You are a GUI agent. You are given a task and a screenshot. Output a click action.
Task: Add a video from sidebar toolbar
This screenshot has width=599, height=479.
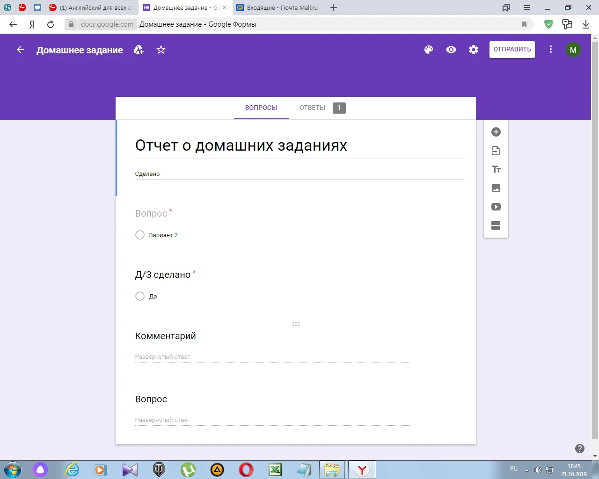496,207
